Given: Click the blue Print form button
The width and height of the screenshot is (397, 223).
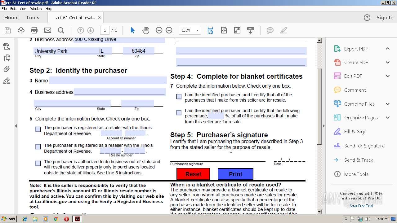Looking at the screenshot, I should coord(235,174).
